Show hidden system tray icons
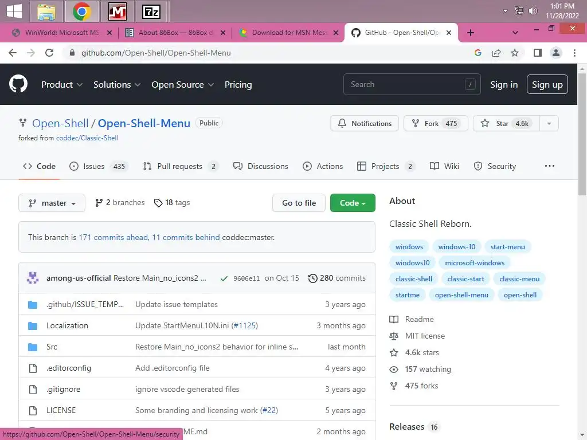This screenshot has height=440, width=587. (506, 11)
